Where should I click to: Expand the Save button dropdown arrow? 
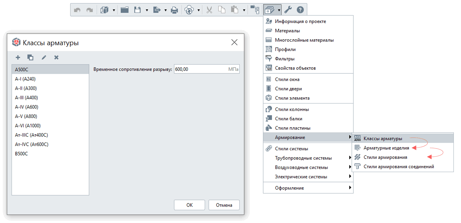pyautogui.click(x=147, y=10)
